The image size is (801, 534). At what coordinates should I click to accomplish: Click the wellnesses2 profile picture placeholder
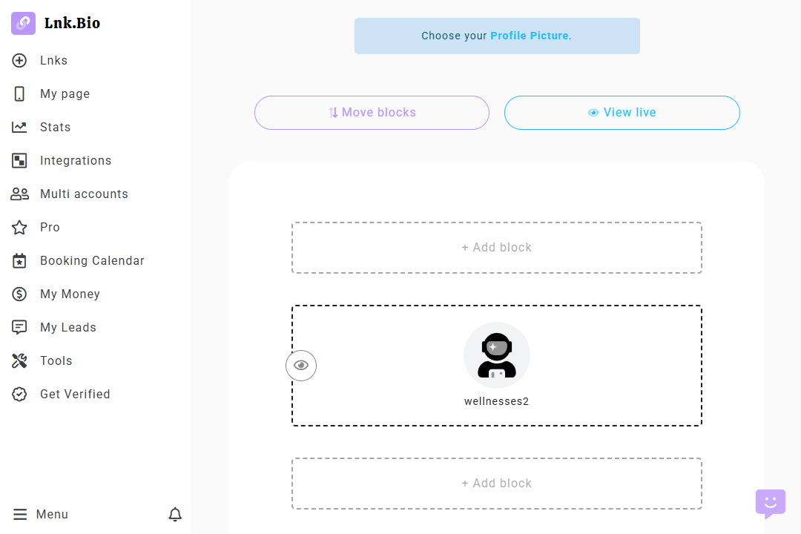pos(497,355)
